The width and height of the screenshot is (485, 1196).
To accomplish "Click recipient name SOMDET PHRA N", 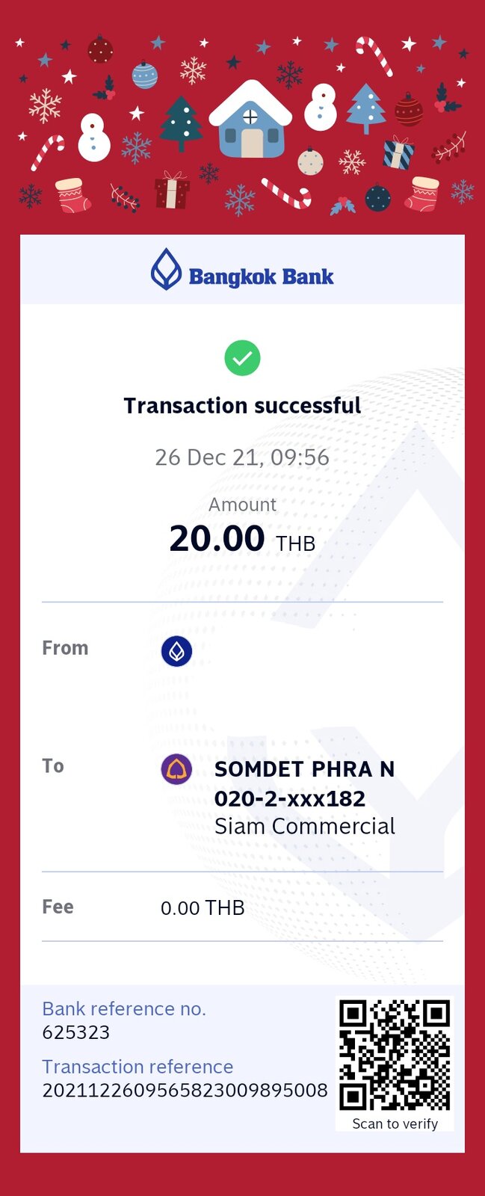I will [x=304, y=769].
